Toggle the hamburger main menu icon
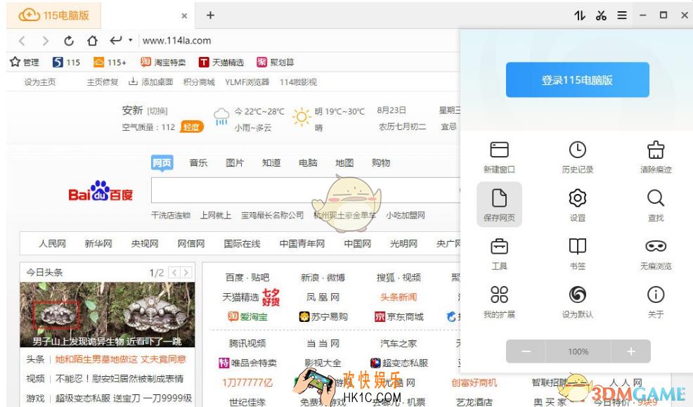This screenshot has width=693, height=407. pos(622,15)
